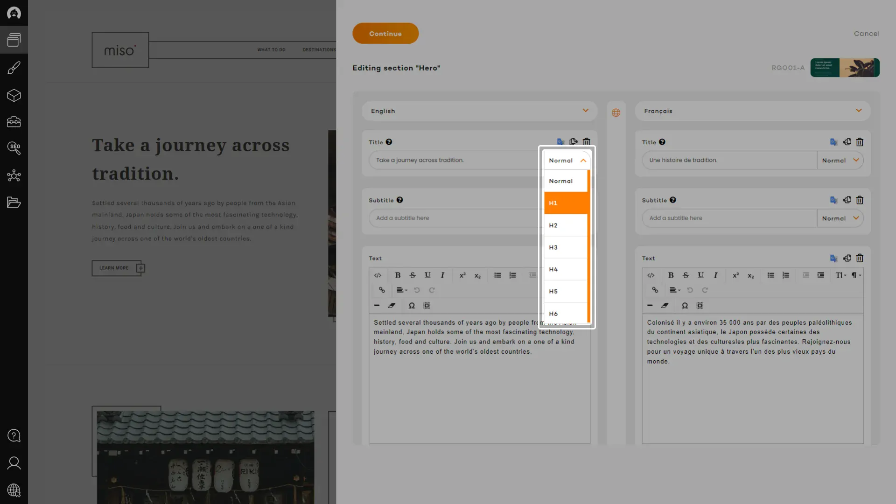
Task: Expand the Français language dropdown
Action: 752,111
